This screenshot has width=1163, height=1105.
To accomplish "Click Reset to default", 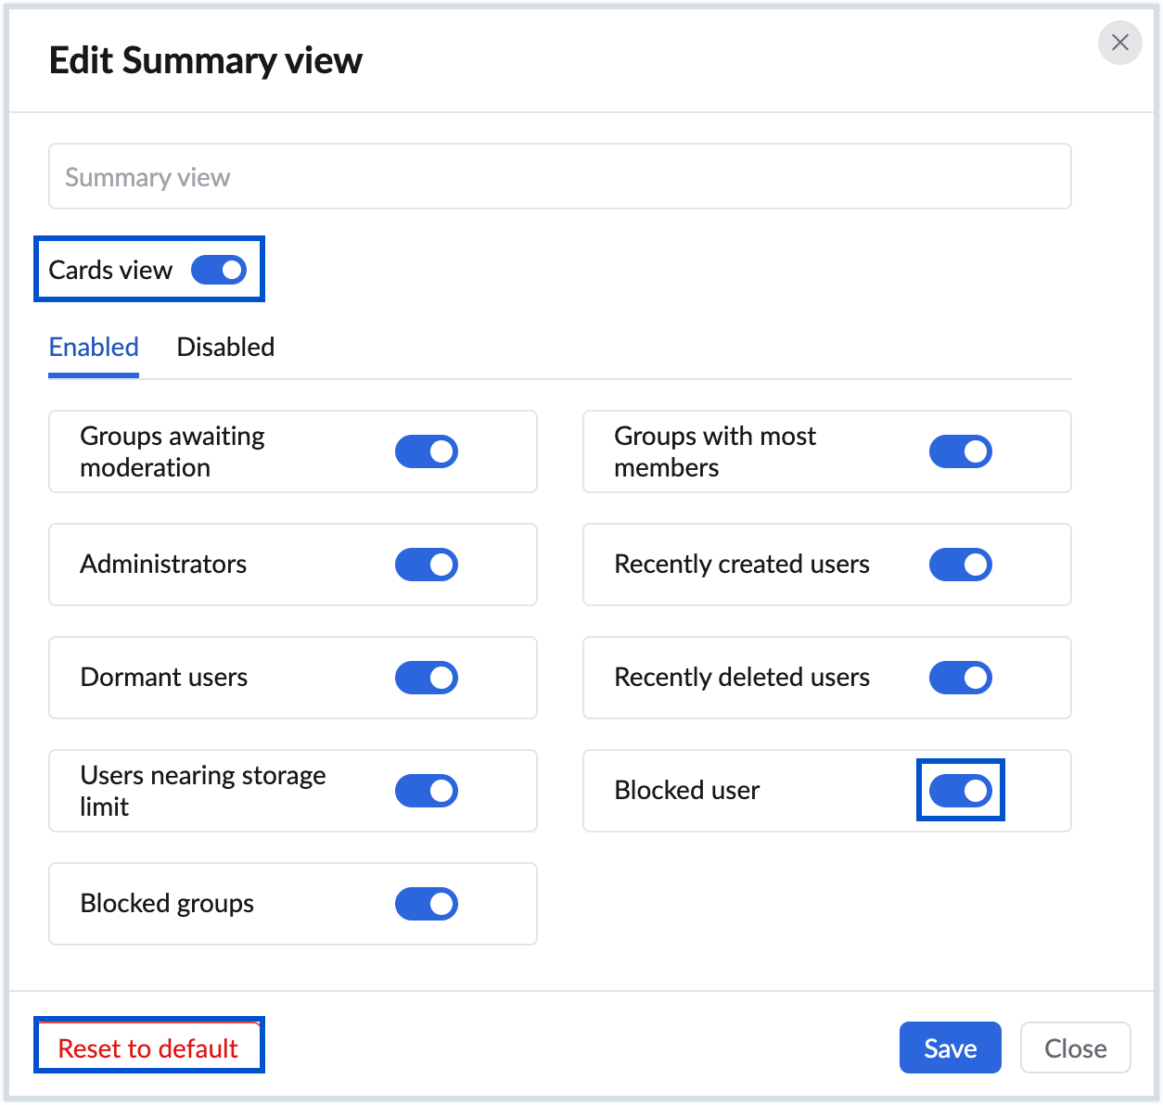I will pos(148,1048).
